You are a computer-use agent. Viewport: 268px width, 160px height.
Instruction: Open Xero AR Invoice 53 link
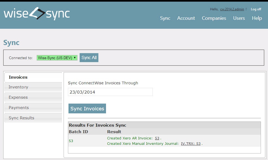pos(157,138)
